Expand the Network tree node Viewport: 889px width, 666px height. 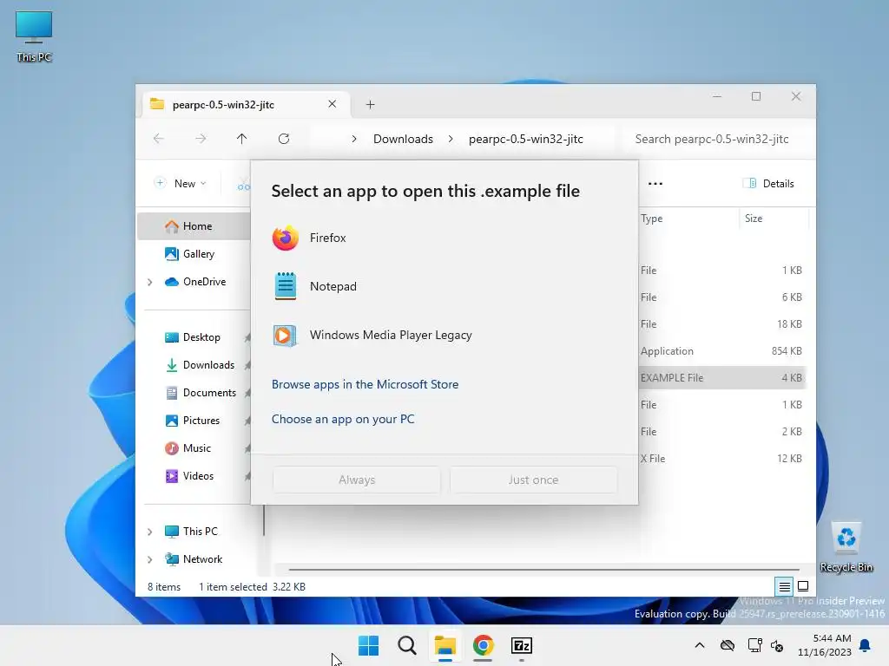coord(149,559)
